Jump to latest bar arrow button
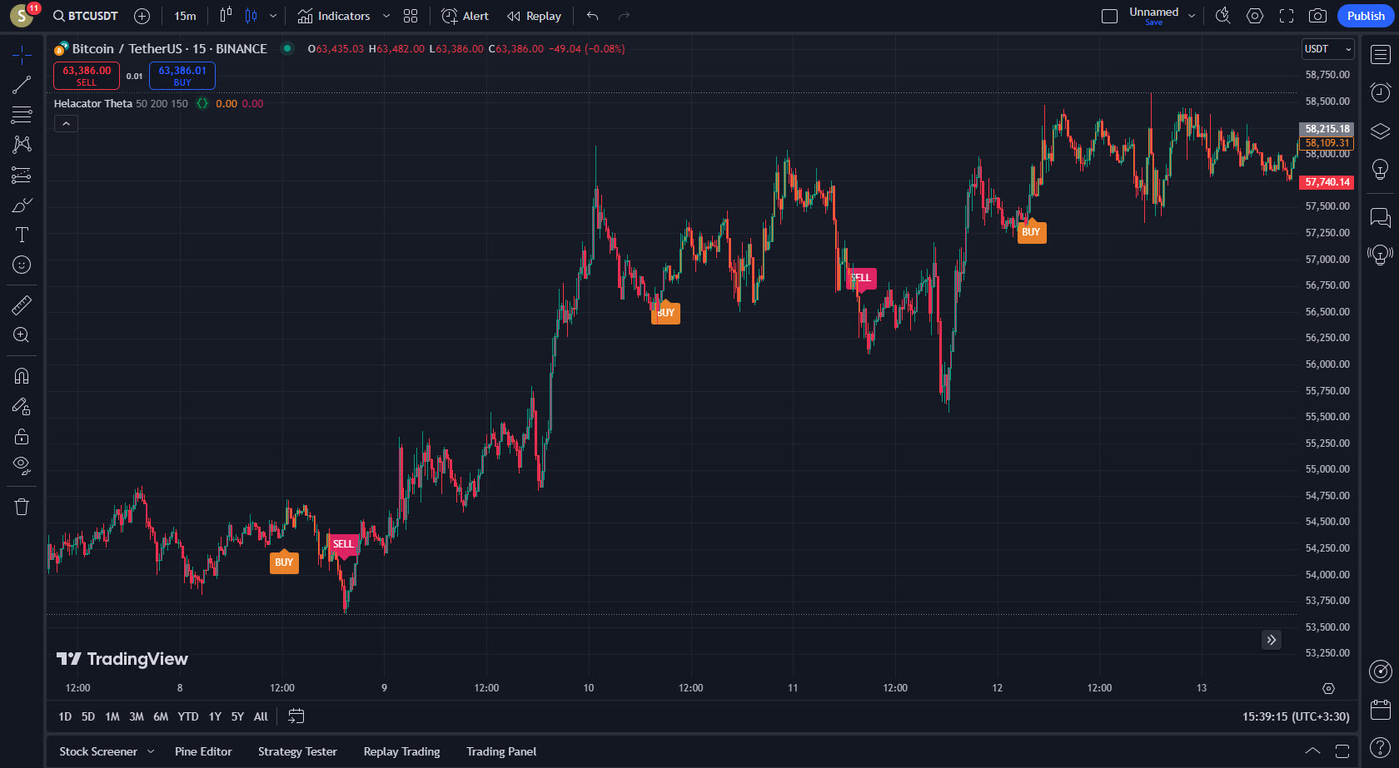The width and height of the screenshot is (1399, 768). (x=1271, y=640)
